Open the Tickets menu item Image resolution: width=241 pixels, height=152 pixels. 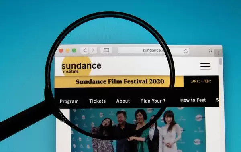(98, 101)
